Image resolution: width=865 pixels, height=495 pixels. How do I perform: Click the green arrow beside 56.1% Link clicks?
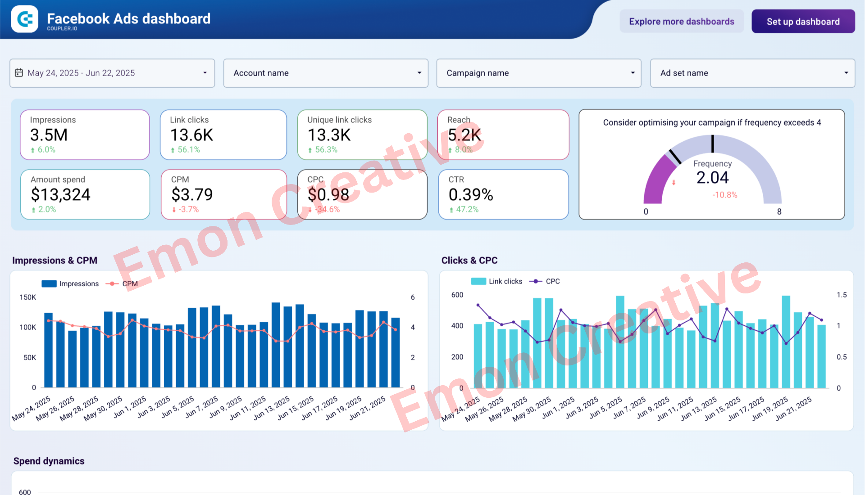pyautogui.click(x=173, y=150)
